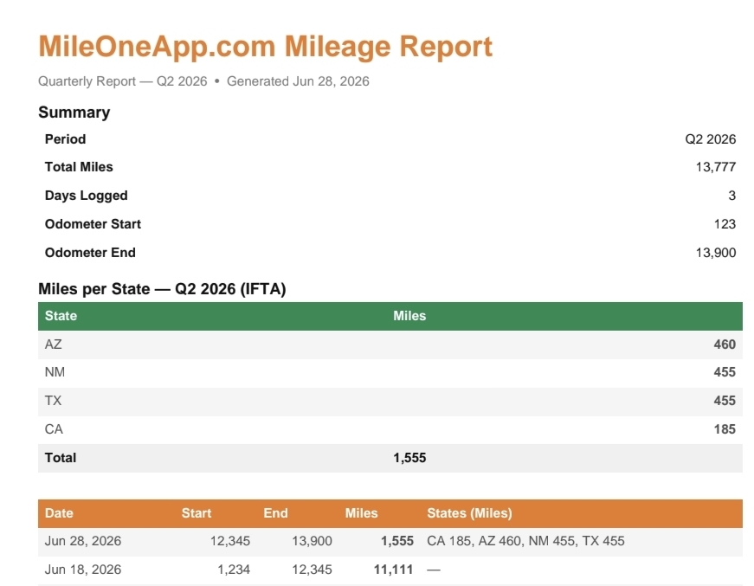Select the NM miles value 455
This screenshot has width=754, height=586.
[725, 372]
